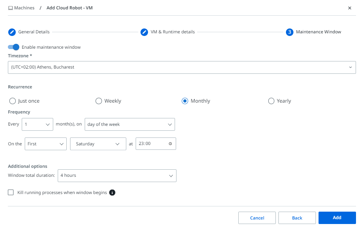Open the day of the week dropdown
Screen dimensions: 362x230
pyautogui.click(x=130, y=124)
